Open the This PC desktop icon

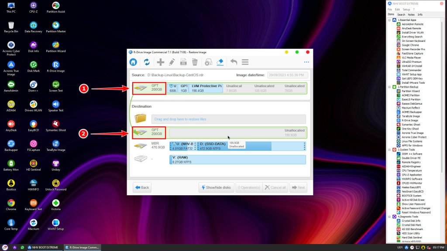pos(11,7)
